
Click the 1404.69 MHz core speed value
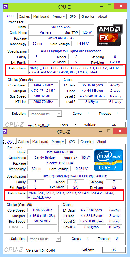tap(43, 85)
